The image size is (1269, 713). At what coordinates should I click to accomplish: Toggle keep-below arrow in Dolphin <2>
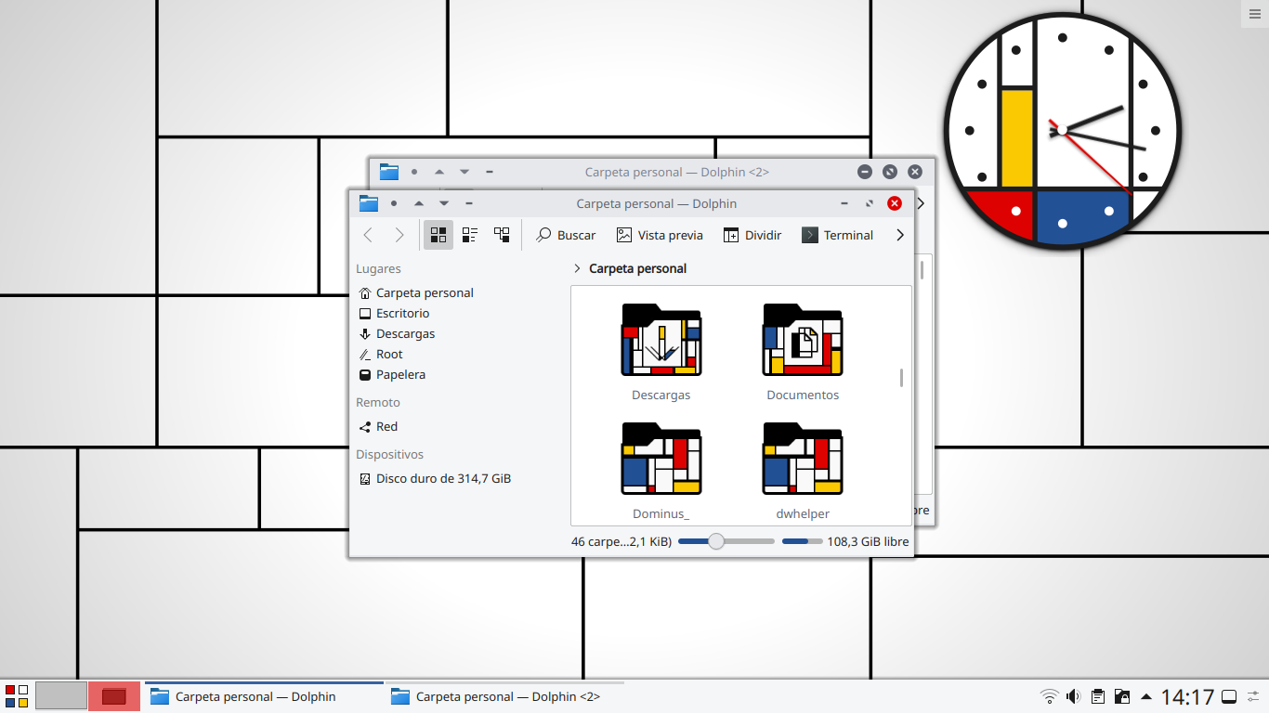tap(464, 172)
